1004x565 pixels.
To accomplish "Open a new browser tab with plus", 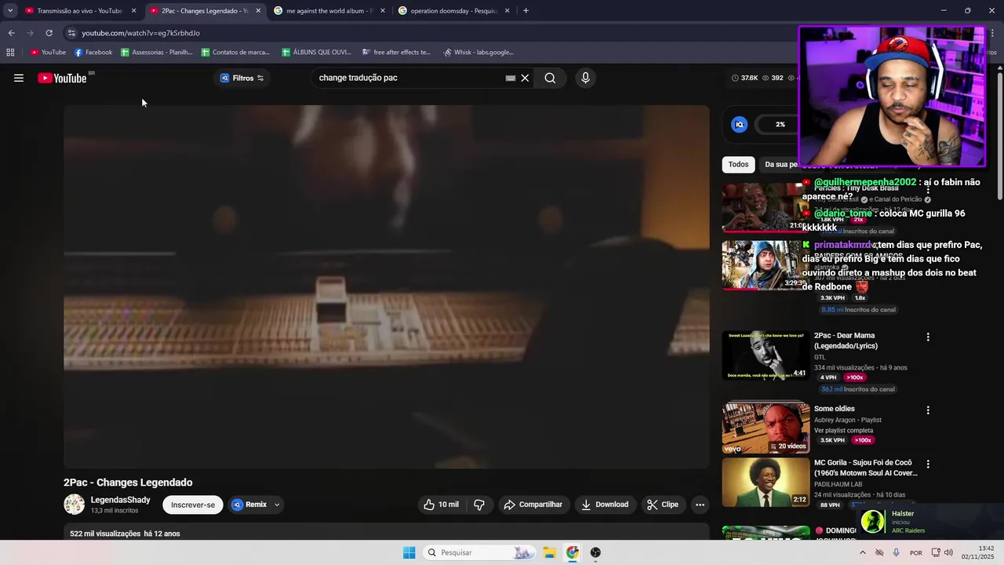I will click(x=526, y=11).
